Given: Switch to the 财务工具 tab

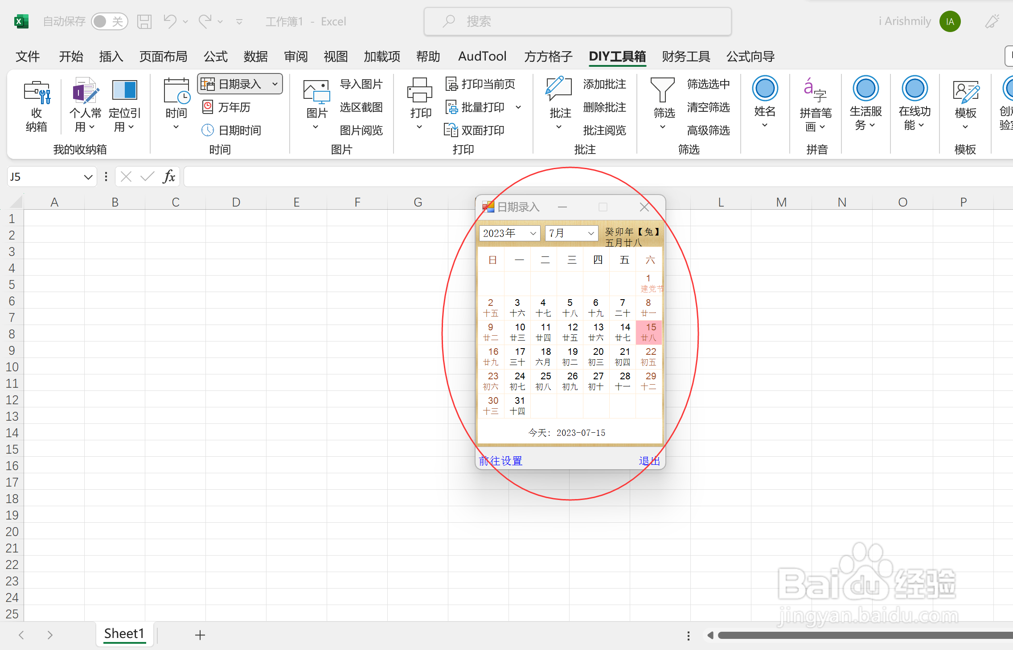Looking at the screenshot, I should pyautogui.click(x=686, y=57).
